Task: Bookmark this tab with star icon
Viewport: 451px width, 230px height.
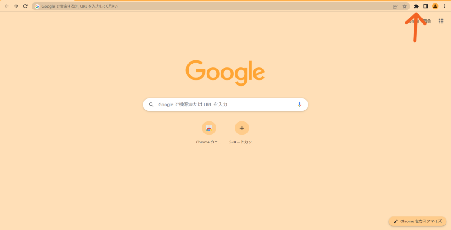Action: 405,6
